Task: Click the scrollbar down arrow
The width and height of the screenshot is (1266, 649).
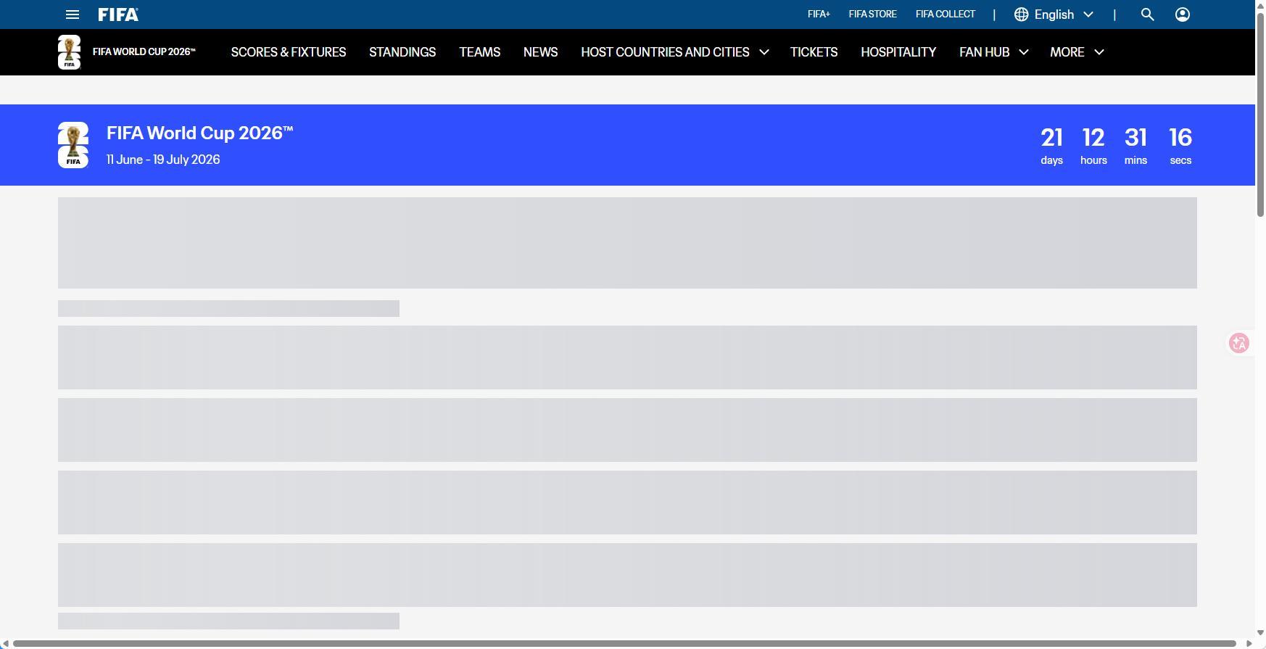Action: click(x=1260, y=633)
